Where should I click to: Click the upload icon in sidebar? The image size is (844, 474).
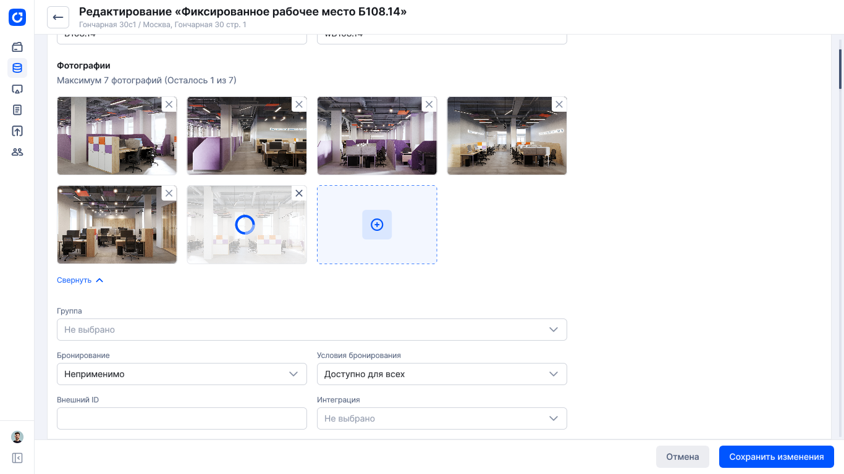pyautogui.click(x=17, y=131)
